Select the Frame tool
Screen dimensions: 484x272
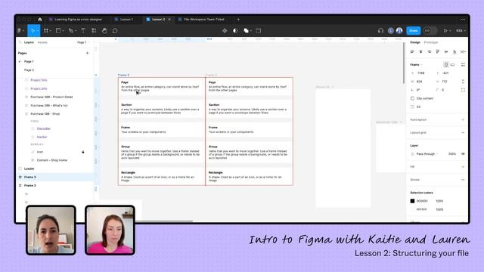pyautogui.click(x=46, y=31)
